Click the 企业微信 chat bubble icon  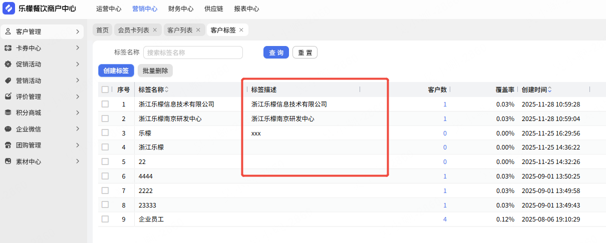(x=8, y=129)
